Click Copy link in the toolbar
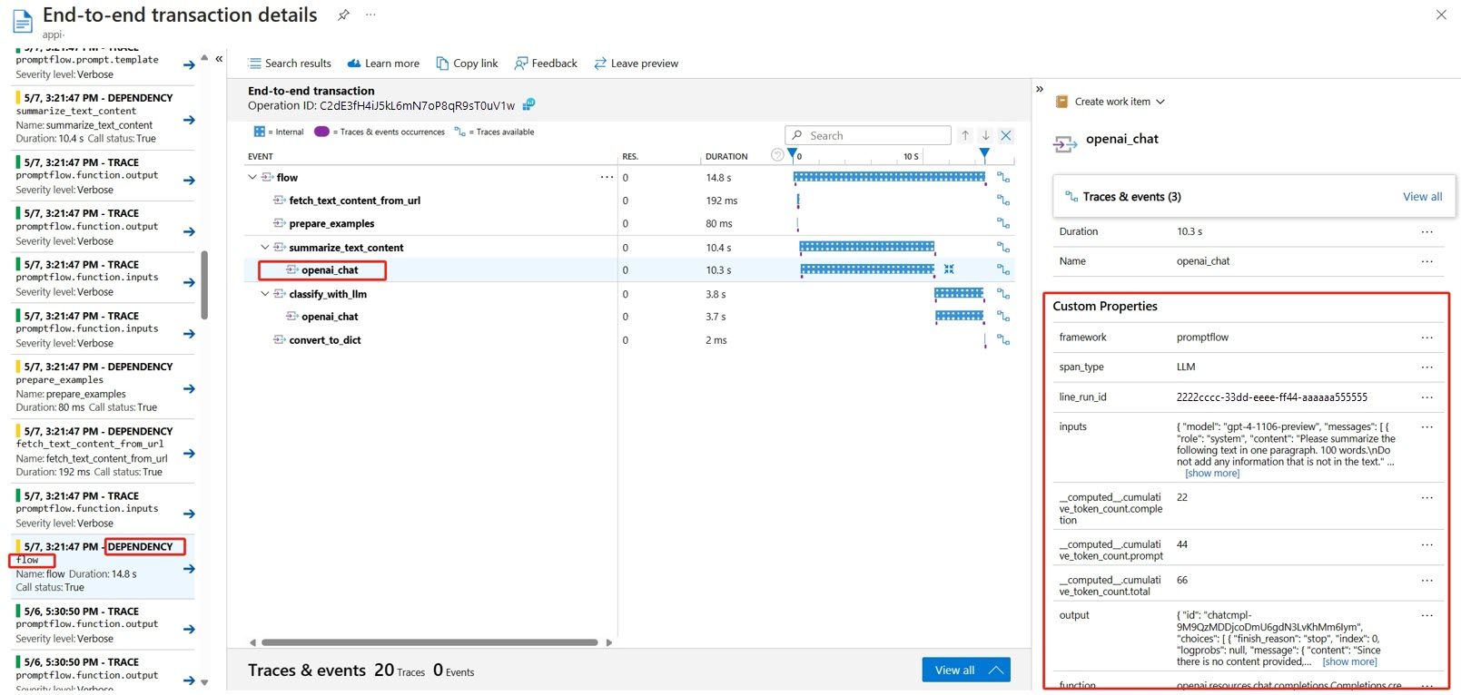 pos(467,64)
